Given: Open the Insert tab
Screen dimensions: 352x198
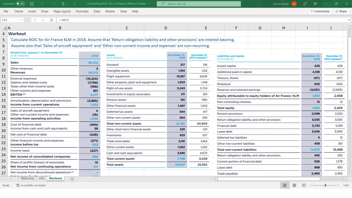Looking at the screenshot, I should click(x=32, y=11).
